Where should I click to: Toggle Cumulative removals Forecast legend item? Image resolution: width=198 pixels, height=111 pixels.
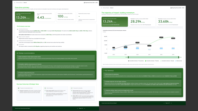pos(167,61)
